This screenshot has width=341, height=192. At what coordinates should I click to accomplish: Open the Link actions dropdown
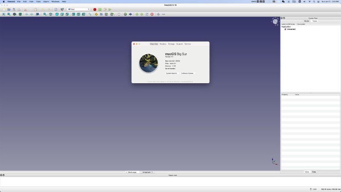click(112, 15)
